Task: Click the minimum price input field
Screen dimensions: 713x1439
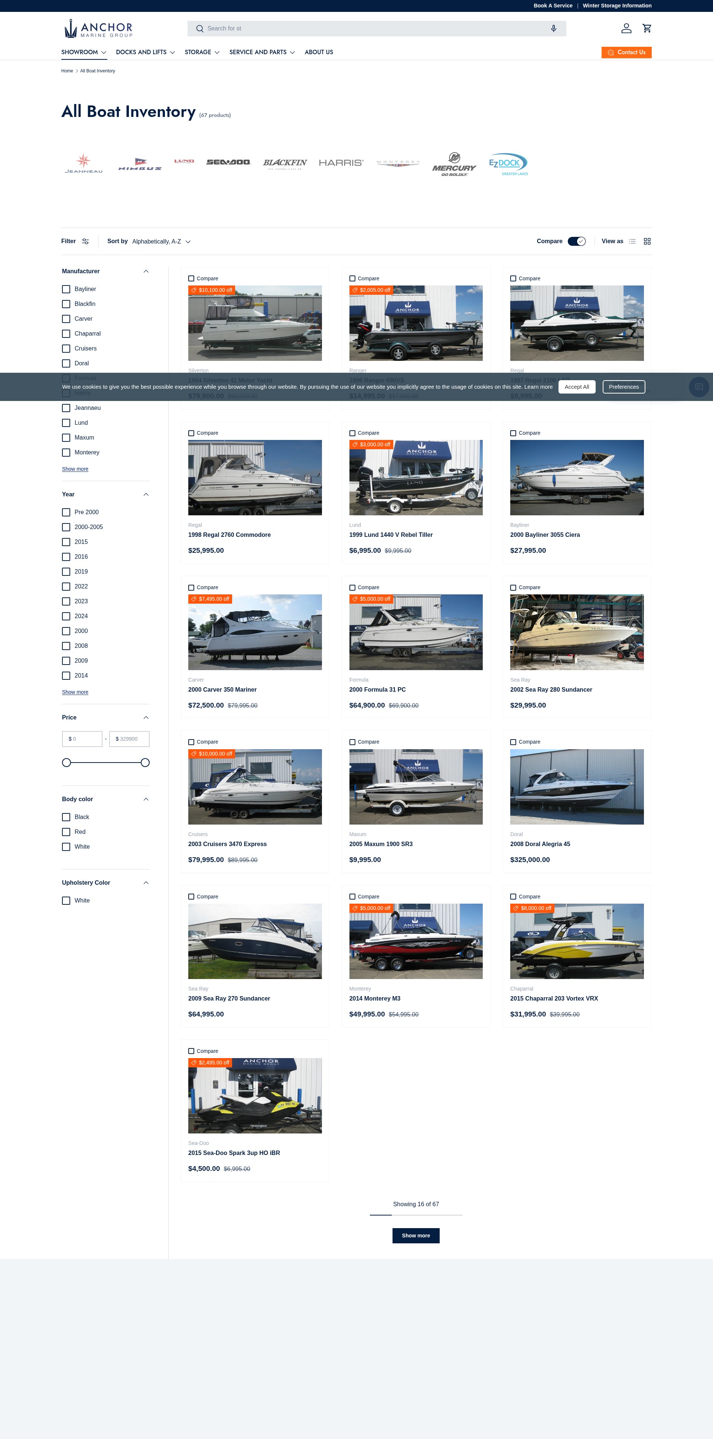Action: click(x=82, y=739)
